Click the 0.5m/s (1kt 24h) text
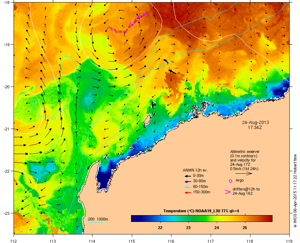Viewport: 300px width, 243px height. pos(244,169)
